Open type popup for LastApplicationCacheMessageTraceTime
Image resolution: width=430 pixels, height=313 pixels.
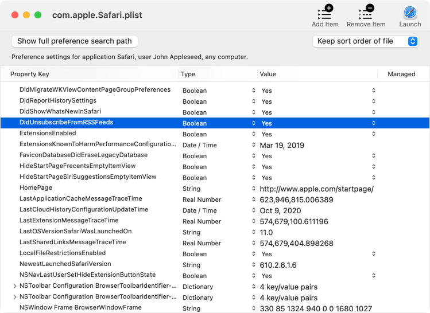(254, 199)
